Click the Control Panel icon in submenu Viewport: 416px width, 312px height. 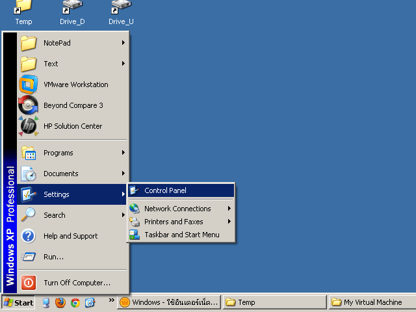tap(135, 190)
